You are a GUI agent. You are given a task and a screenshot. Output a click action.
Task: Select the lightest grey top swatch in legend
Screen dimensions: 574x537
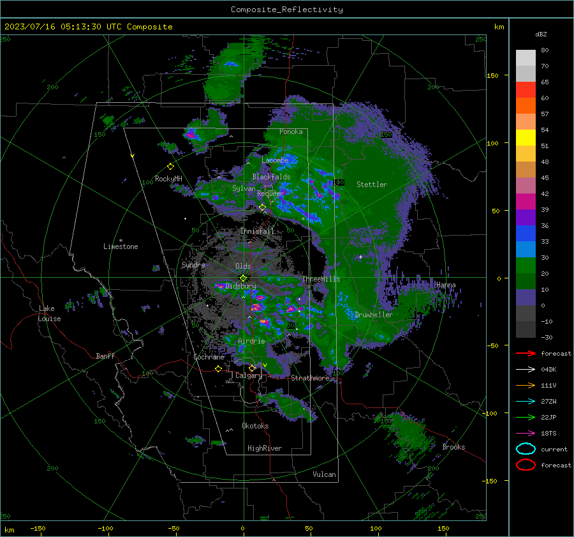coord(526,58)
